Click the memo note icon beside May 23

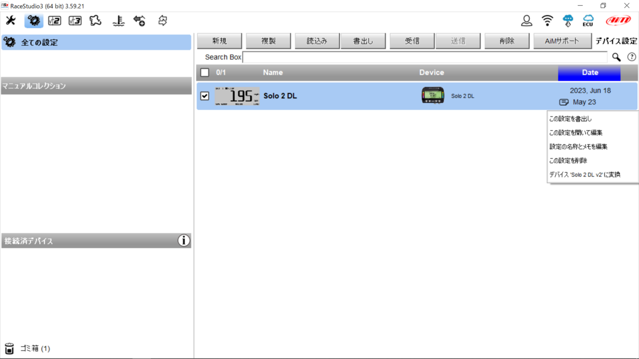pos(564,102)
